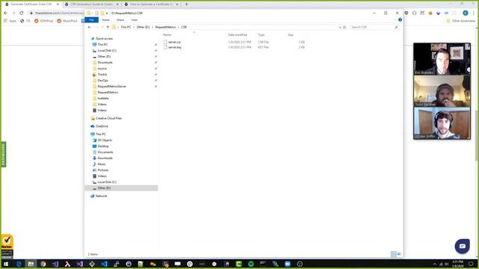The image size is (479, 269).
Task: Open Network in navigation pane
Action: pos(101,196)
